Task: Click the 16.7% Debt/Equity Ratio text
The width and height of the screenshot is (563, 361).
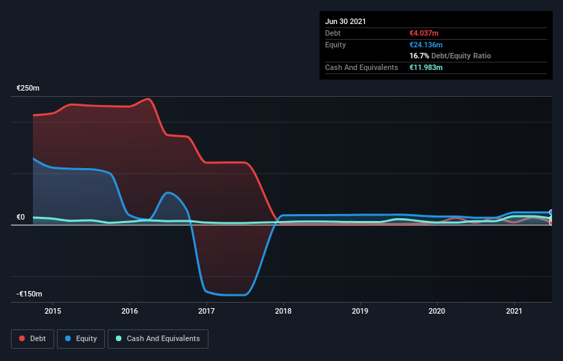Action: [451, 56]
